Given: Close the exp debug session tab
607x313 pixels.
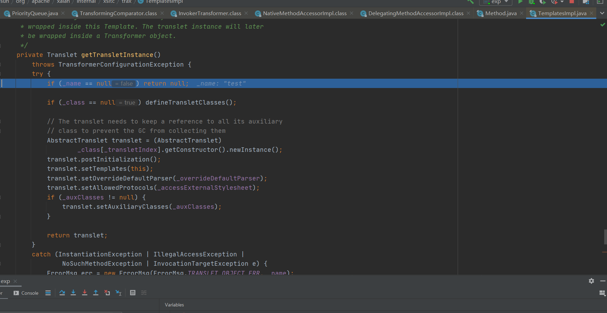Looking at the screenshot, I should point(15,281).
